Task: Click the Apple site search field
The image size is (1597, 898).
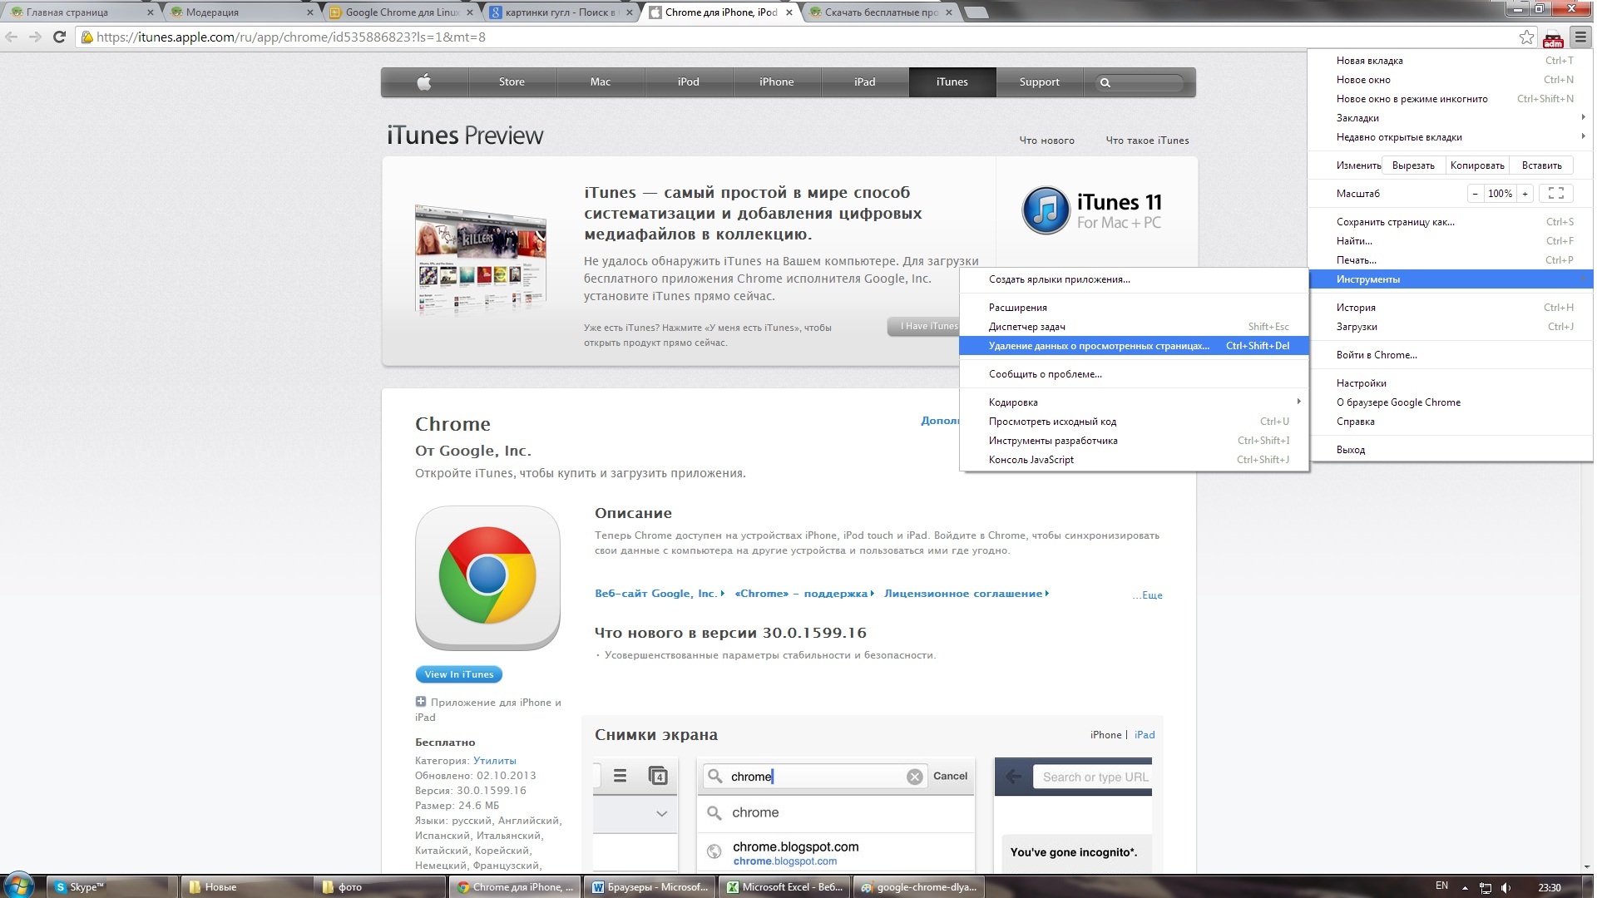Action: [1140, 82]
